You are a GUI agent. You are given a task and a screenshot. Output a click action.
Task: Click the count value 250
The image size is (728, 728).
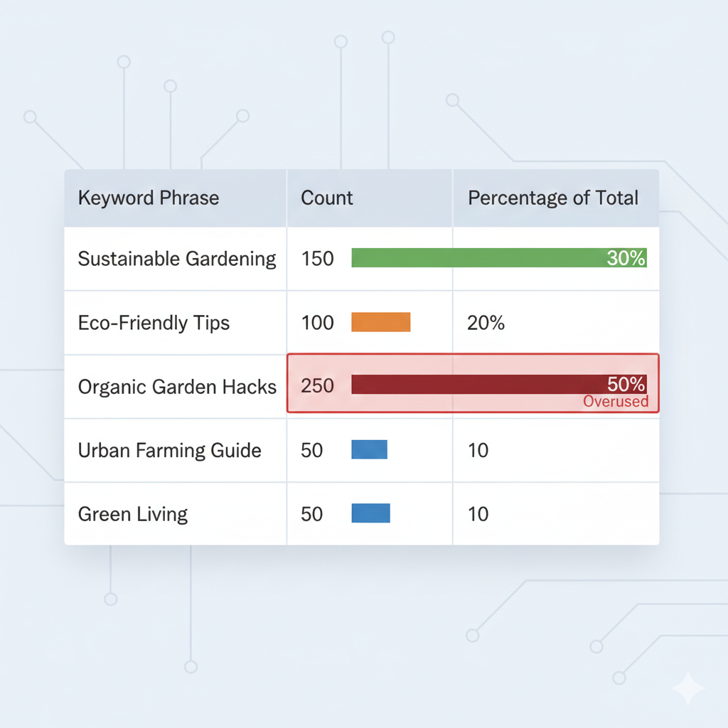coord(317,387)
